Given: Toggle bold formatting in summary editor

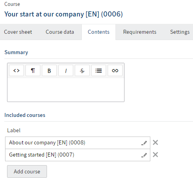Looking at the screenshot, I should click(49, 71).
